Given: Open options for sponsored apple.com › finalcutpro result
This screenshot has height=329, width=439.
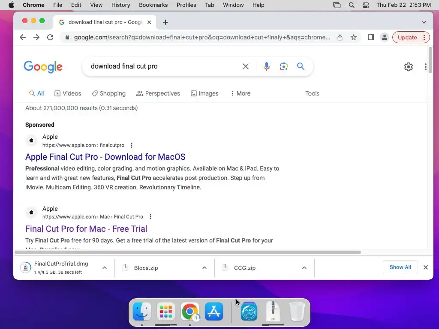Looking at the screenshot, I should [x=132, y=145].
